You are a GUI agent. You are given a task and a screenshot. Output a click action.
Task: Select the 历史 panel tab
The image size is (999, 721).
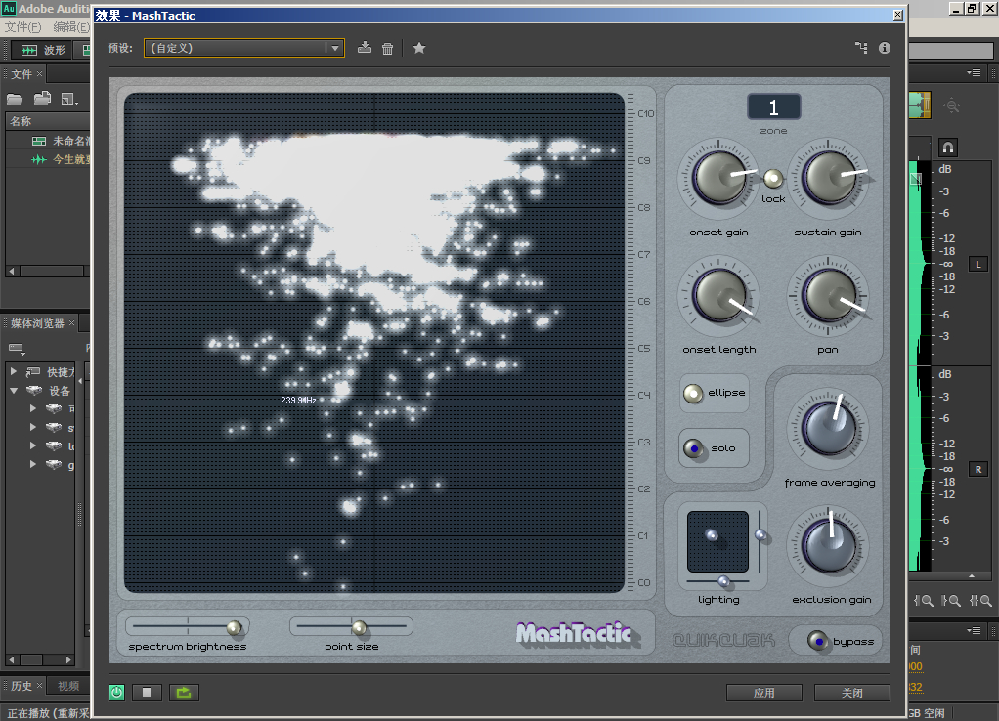pos(22,685)
